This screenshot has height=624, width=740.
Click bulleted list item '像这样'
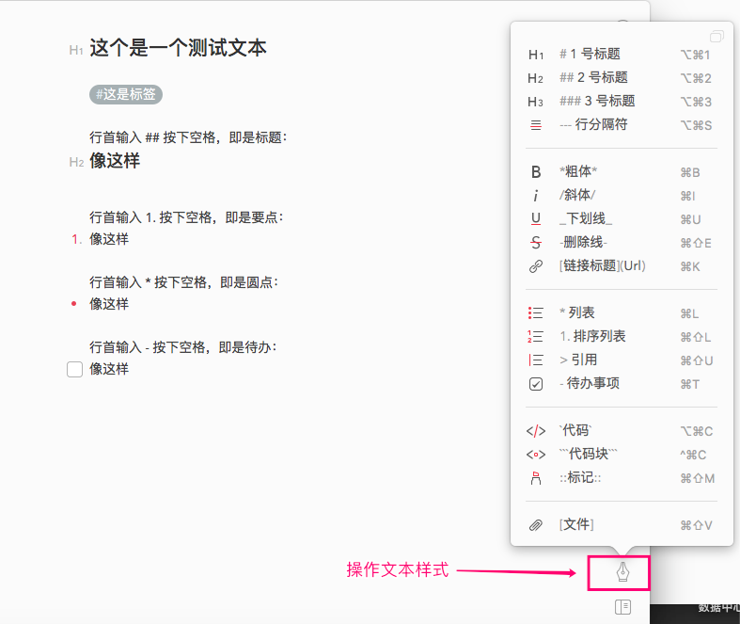point(109,304)
